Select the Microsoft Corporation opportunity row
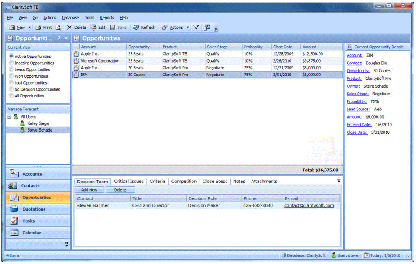The image size is (416, 264). click(x=100, y=61)
